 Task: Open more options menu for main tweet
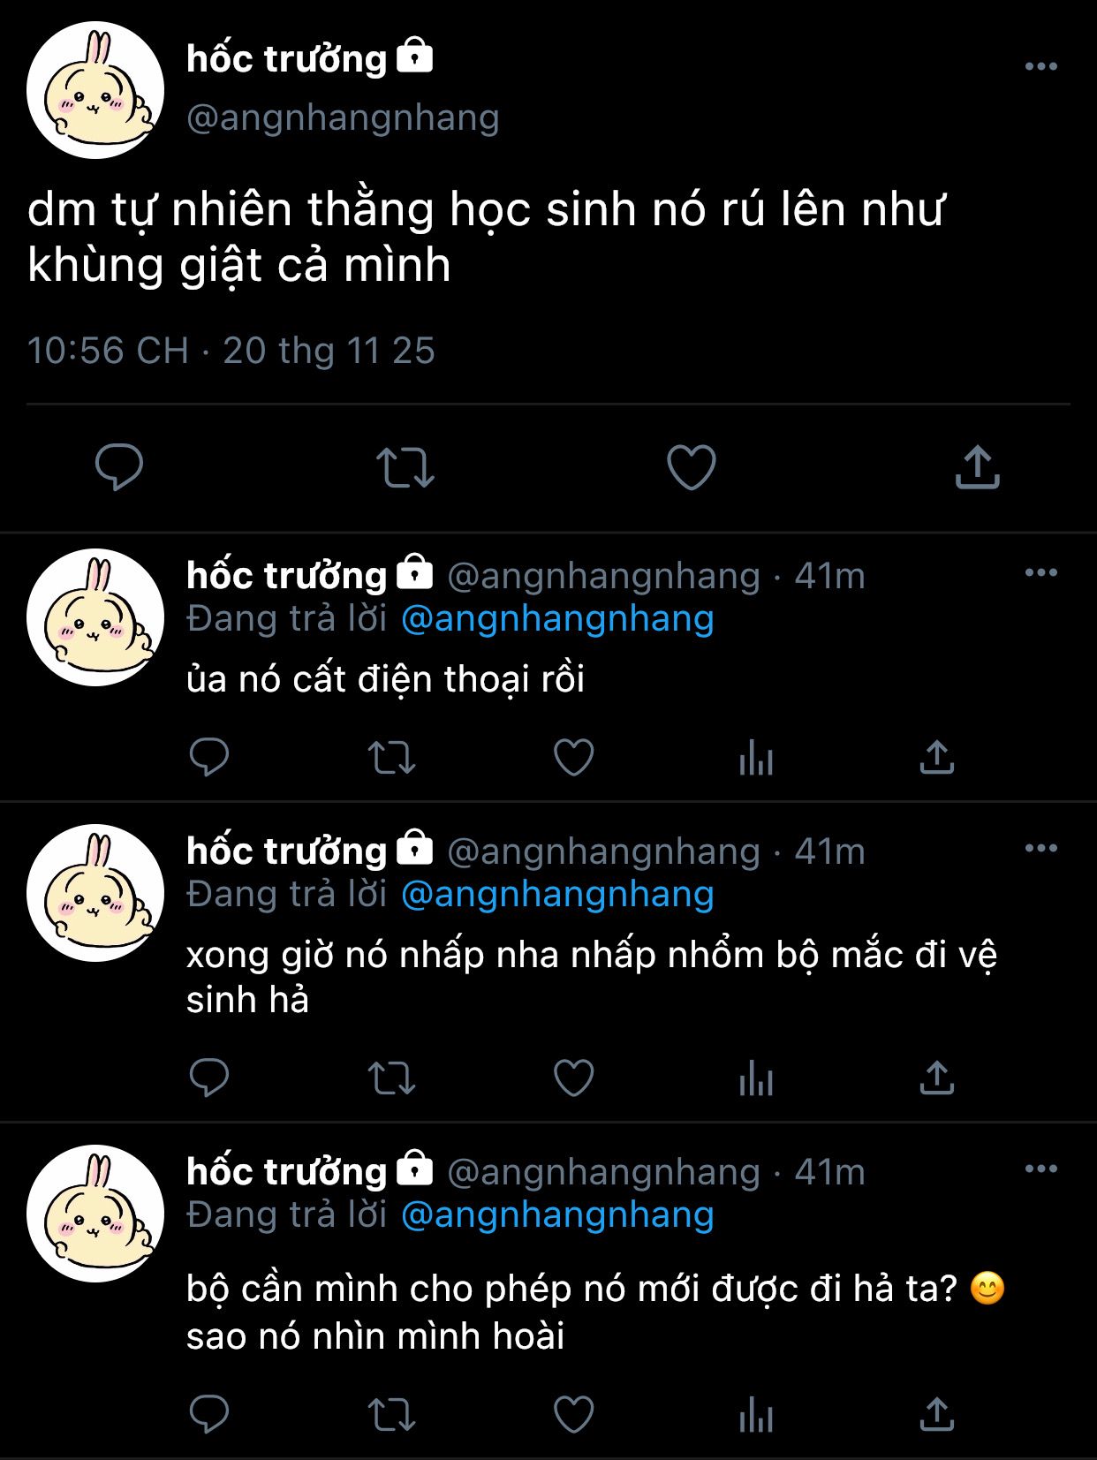click(1040, 66)
